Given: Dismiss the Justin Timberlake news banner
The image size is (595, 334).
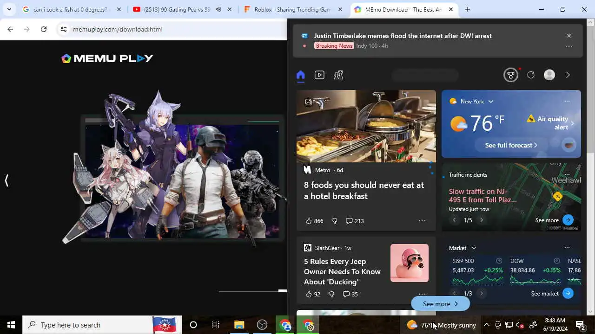Looking at the screenshot, I should (569, 36).
